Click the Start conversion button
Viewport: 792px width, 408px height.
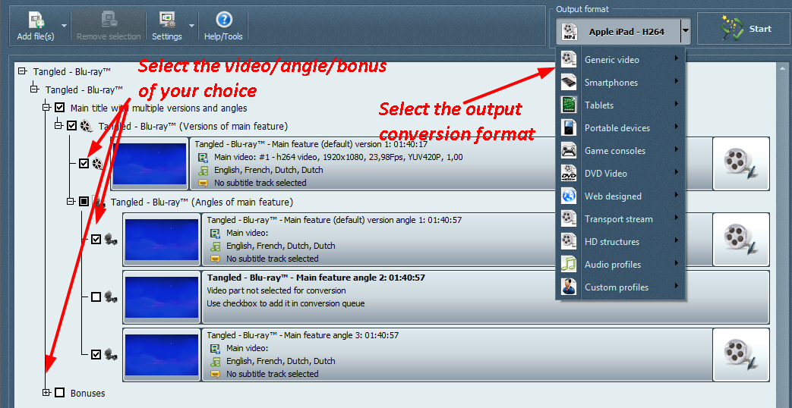[x=743, y=30]
